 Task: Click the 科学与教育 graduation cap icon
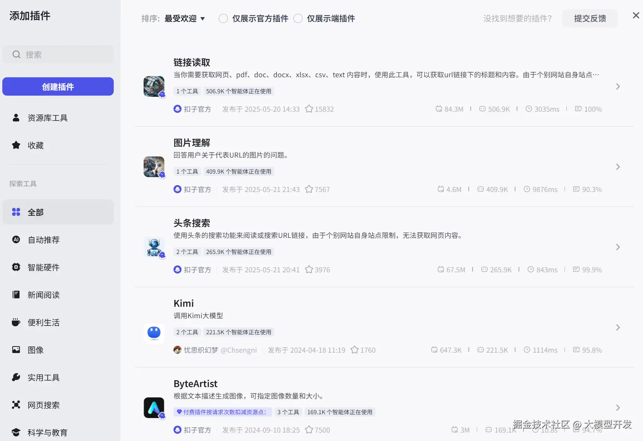click(16, 432)
